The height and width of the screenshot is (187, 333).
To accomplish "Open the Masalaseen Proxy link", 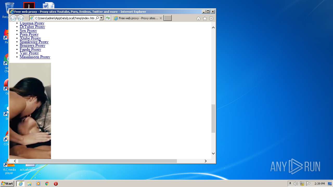I will pyautogui.click(x=35, y=57).
